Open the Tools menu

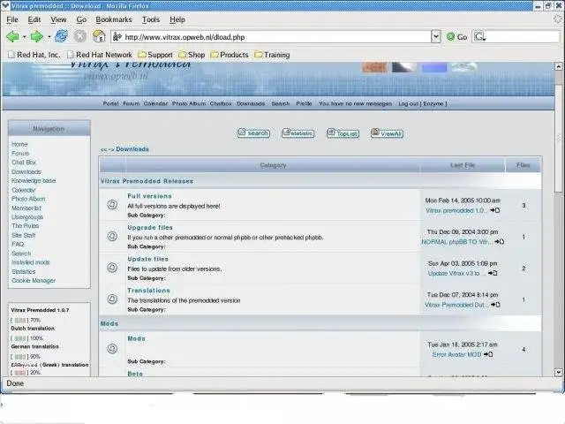point(151,19)
